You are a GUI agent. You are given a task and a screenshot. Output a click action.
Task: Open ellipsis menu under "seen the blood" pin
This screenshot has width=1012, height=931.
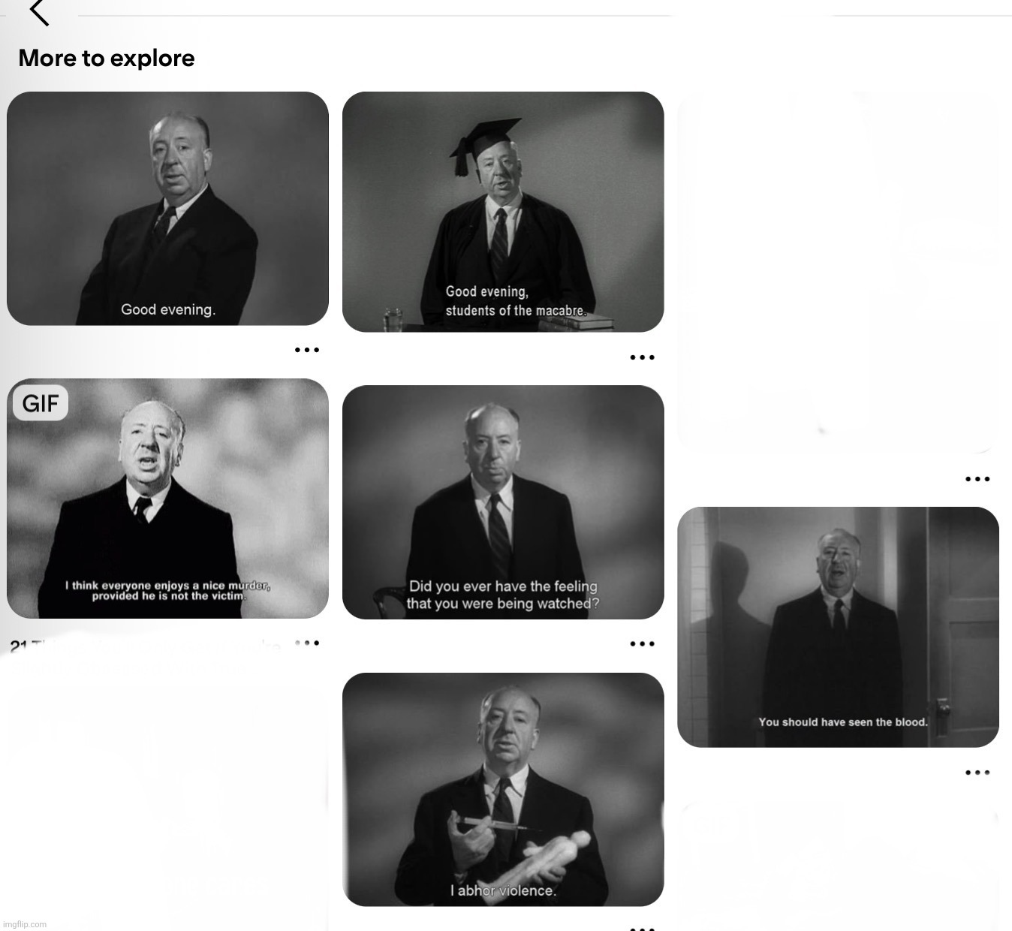pos(977,772)
